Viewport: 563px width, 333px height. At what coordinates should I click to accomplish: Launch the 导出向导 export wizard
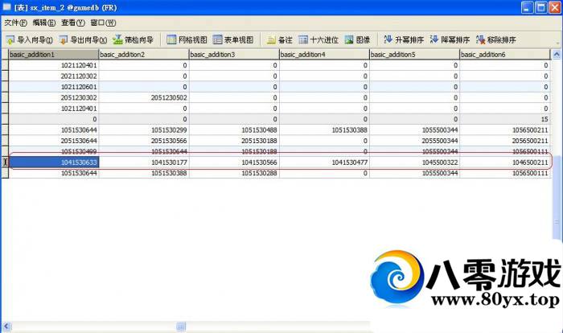pos(83,39)
